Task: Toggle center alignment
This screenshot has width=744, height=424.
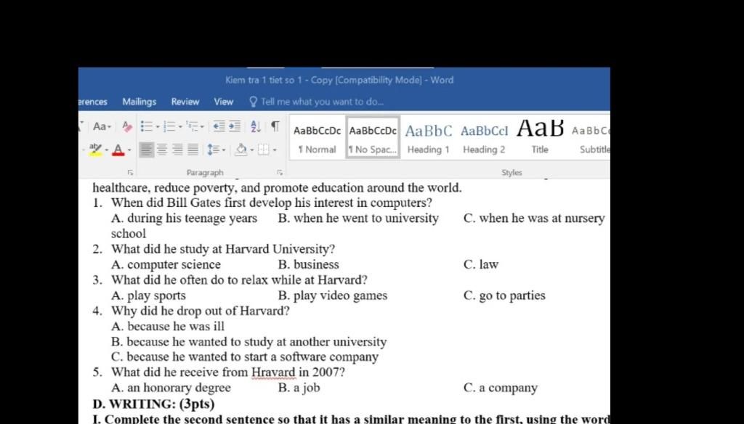Action: 162,150
